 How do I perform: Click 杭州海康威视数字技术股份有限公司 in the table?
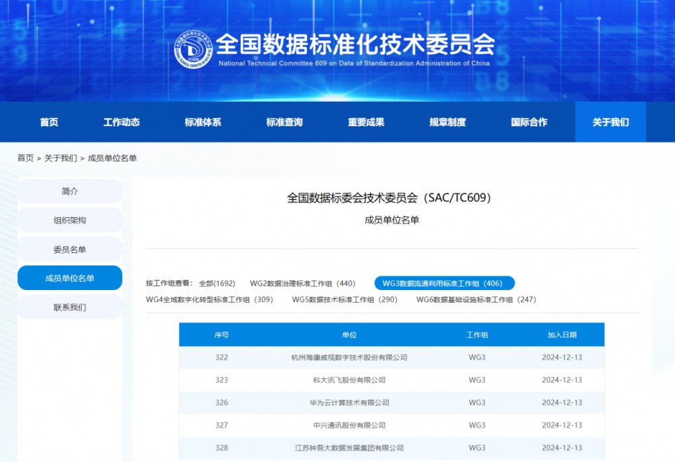tap(349, 357)
